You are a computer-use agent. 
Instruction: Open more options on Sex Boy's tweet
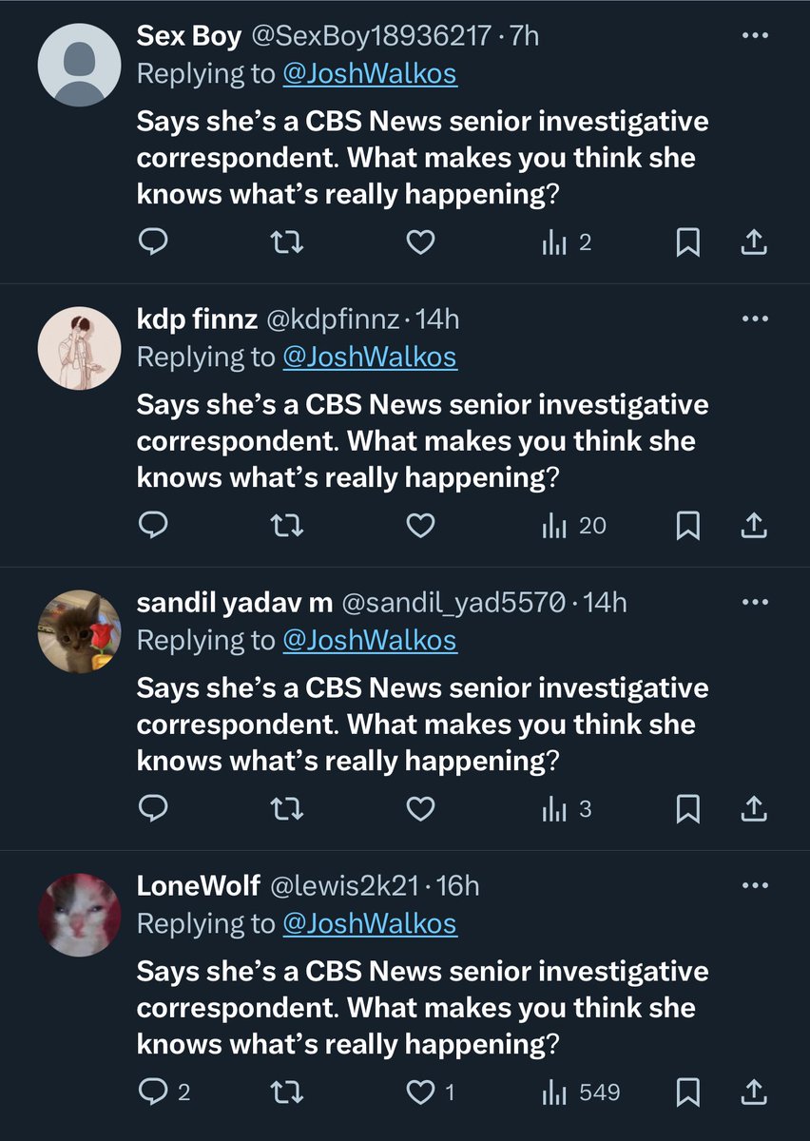point(754,36)
